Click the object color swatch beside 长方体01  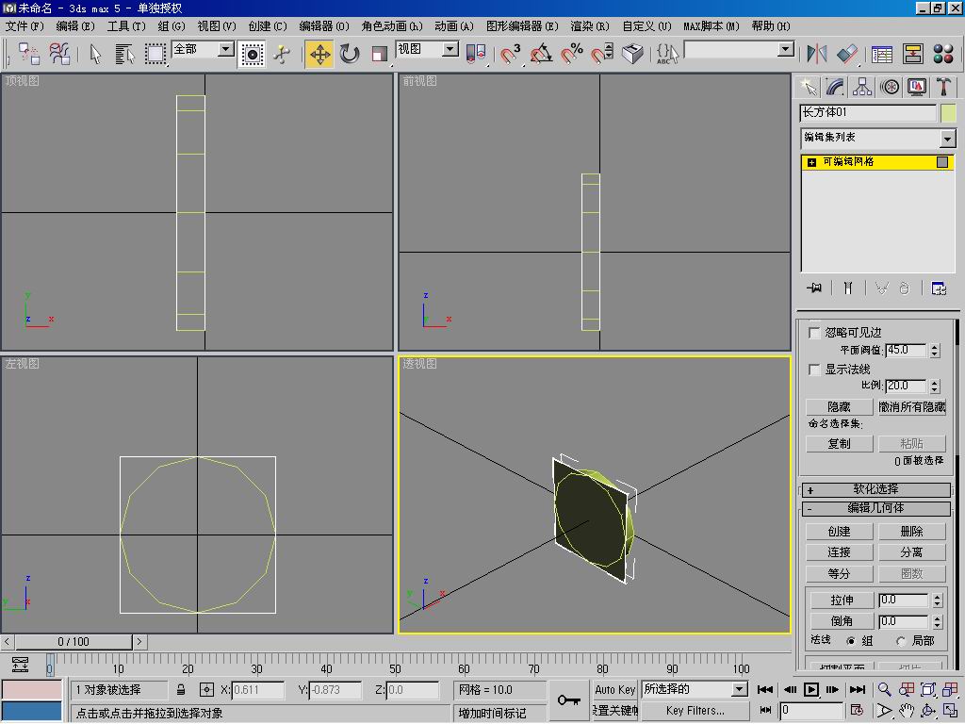click(948, 113)
